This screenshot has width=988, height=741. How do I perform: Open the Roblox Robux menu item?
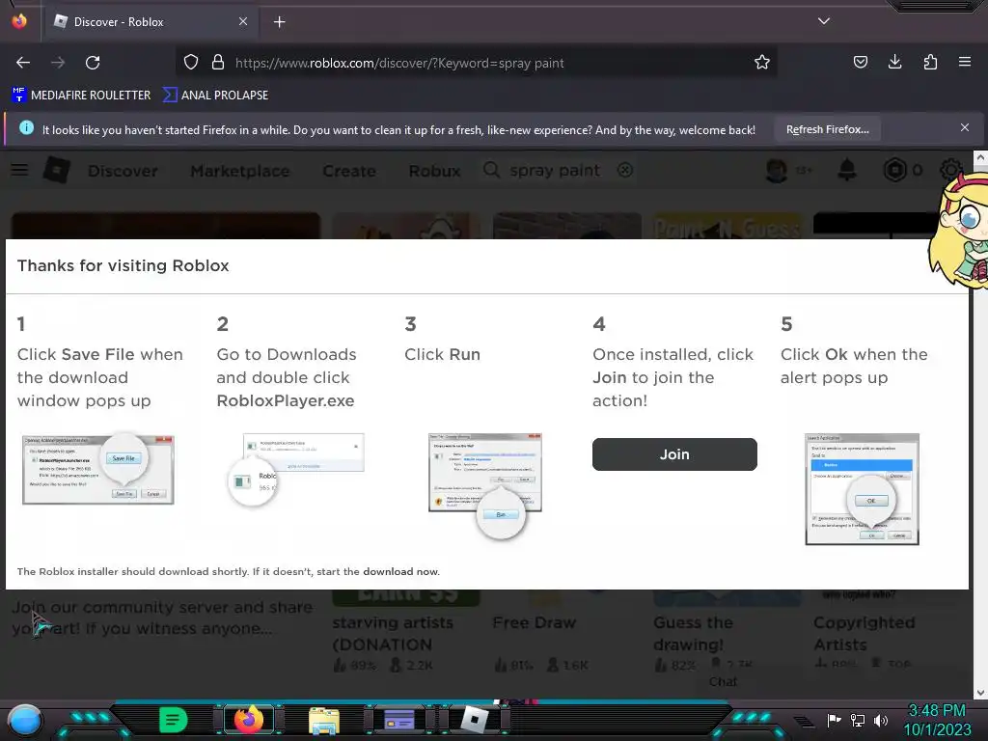tap(434, 171)
